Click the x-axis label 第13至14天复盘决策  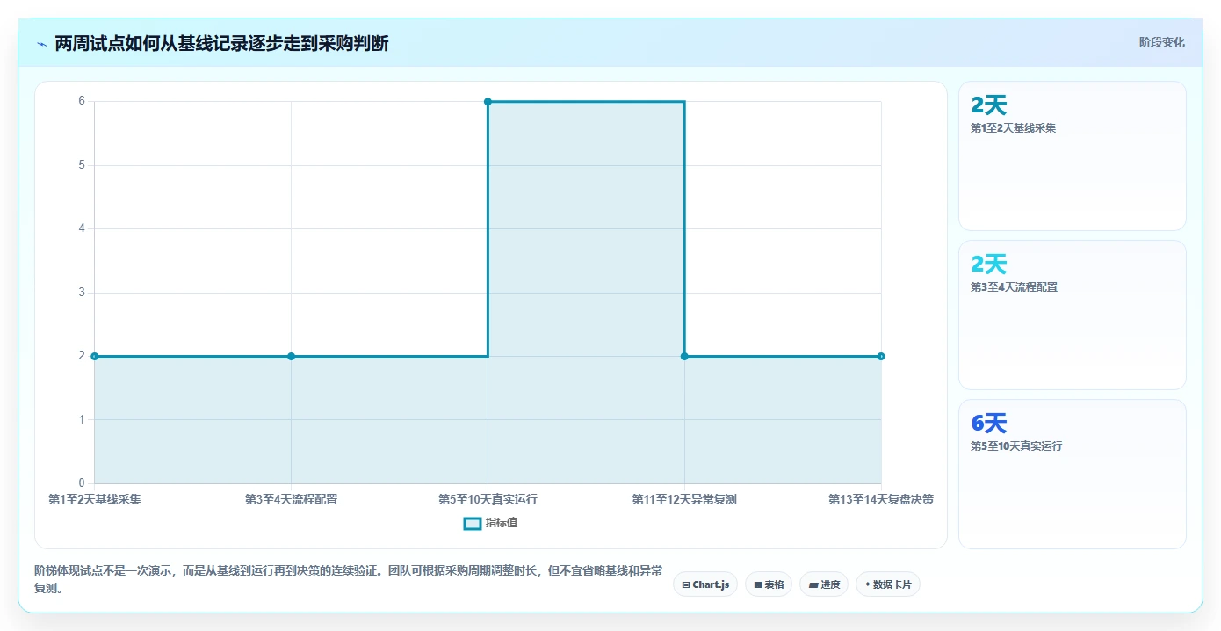coord(881,499)
